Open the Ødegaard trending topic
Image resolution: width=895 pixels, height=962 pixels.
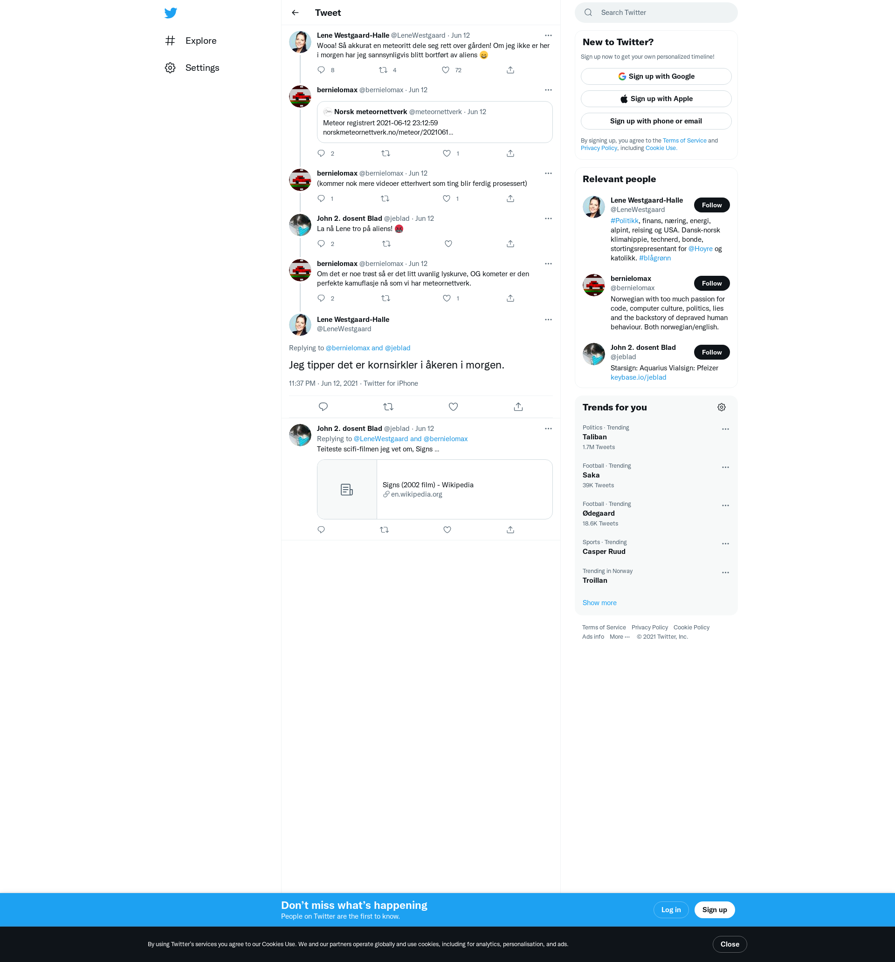(656, 513)
